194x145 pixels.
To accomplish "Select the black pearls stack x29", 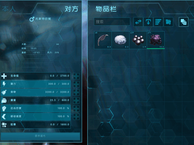I will pos(138,40).
